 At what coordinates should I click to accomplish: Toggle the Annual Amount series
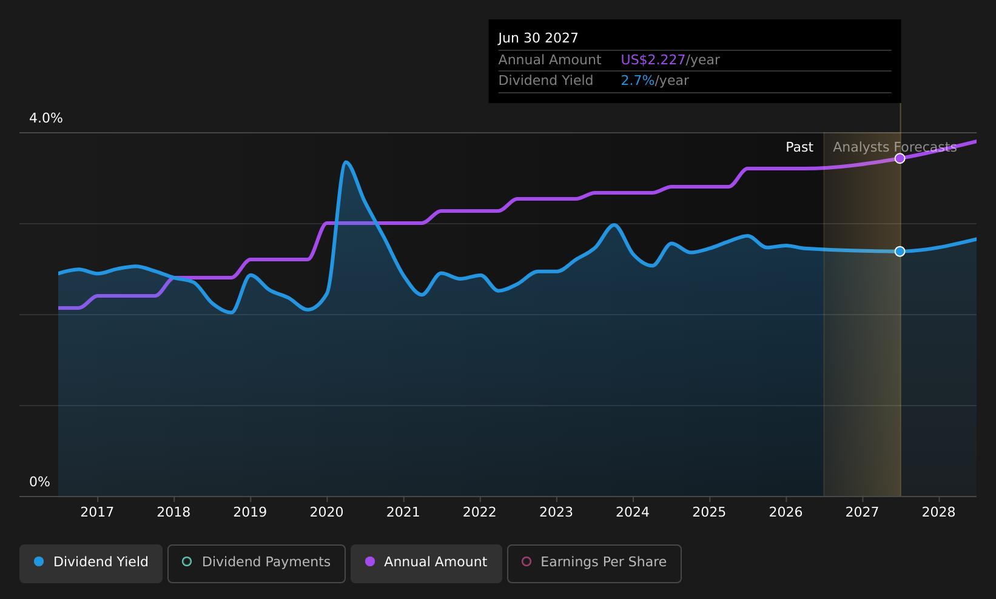coord(426,564)
